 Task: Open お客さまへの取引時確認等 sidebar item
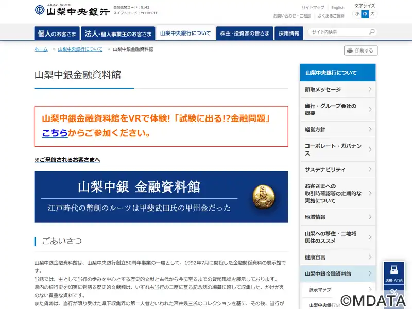tap(338, 194)
